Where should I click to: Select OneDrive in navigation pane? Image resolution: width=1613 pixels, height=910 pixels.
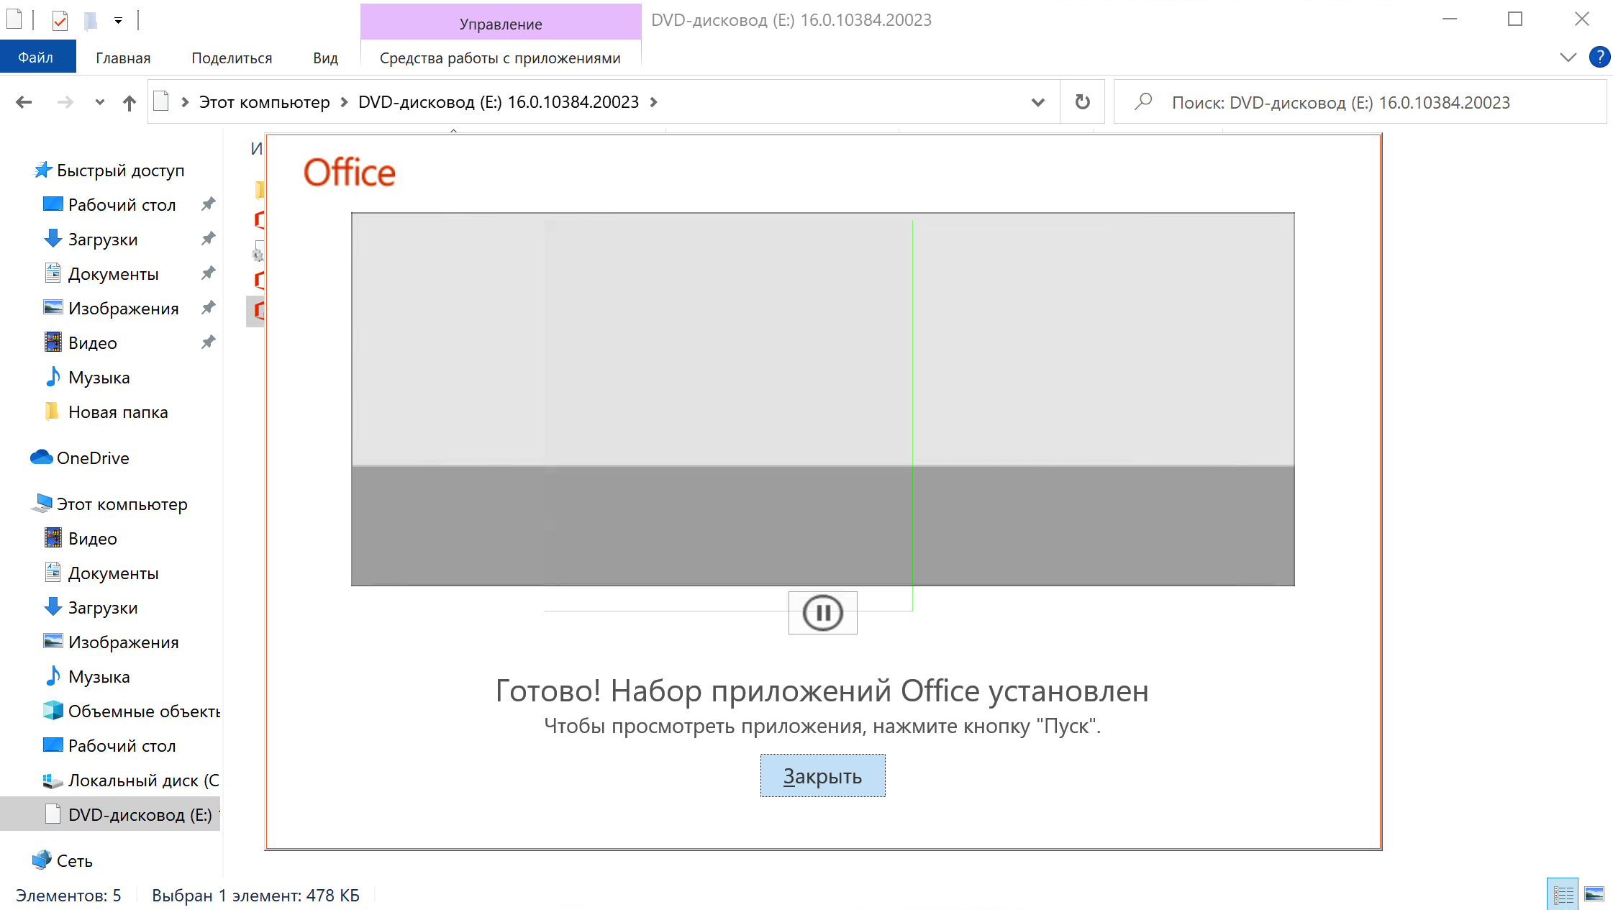pos(93,458)
